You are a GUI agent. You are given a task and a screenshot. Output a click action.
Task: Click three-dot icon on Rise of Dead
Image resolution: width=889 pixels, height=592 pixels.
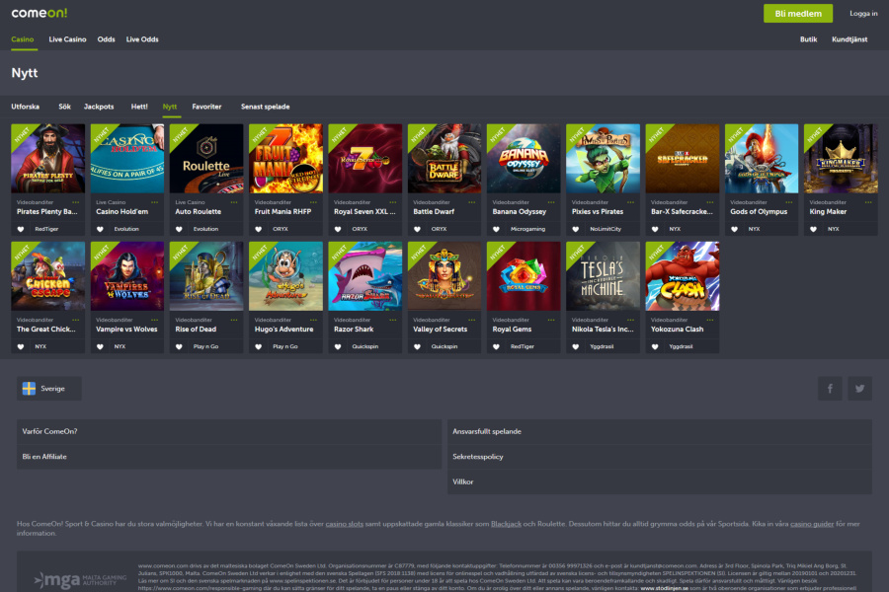tap(234, 320)
